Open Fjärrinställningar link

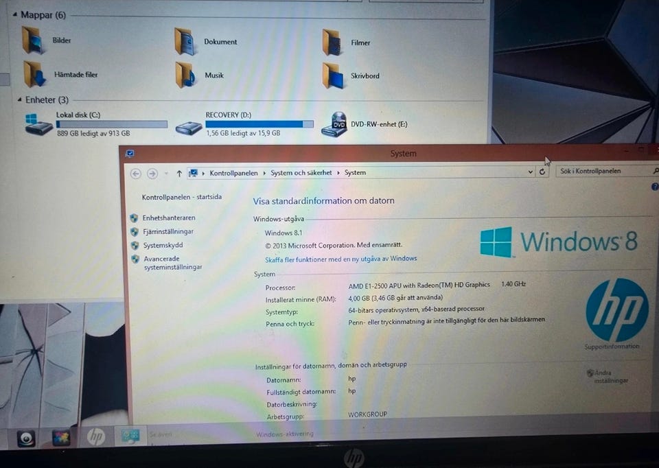[169, 231]
